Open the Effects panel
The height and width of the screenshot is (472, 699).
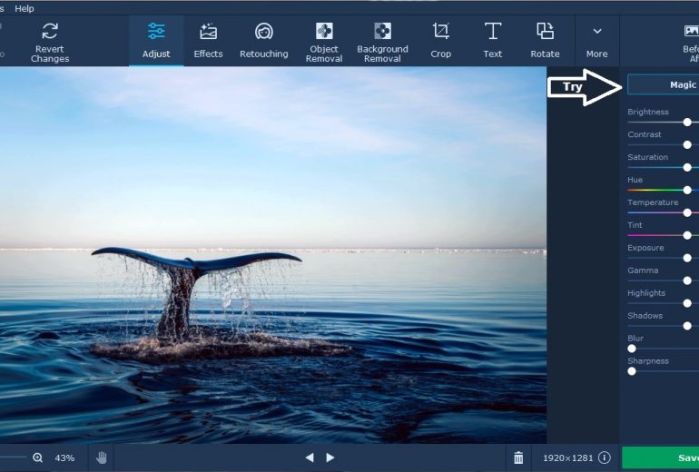coord(208,41)
